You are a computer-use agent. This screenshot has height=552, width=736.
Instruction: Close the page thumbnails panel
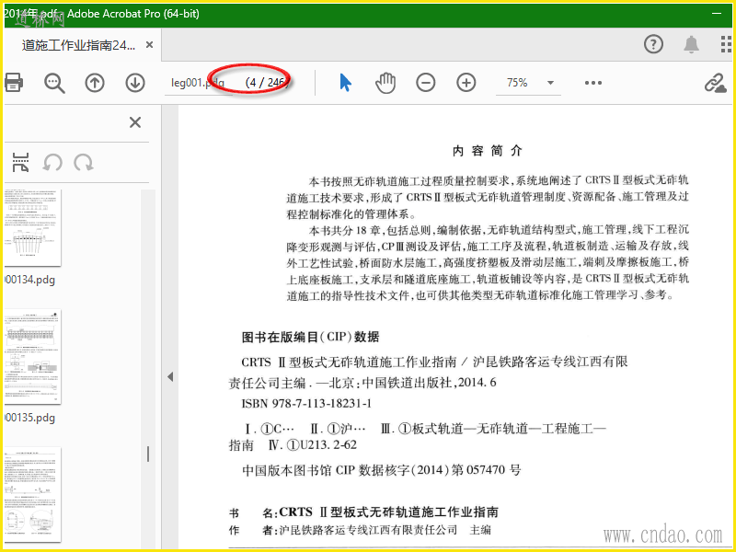pyautogui.click(x=135, y=122)
